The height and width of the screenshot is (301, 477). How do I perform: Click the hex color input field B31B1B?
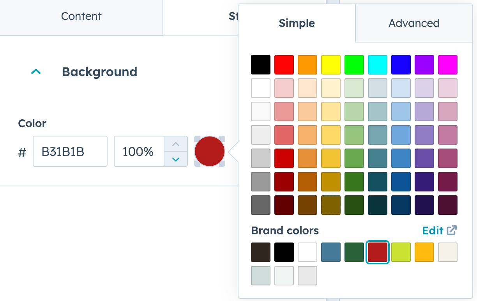pos(70,151)
